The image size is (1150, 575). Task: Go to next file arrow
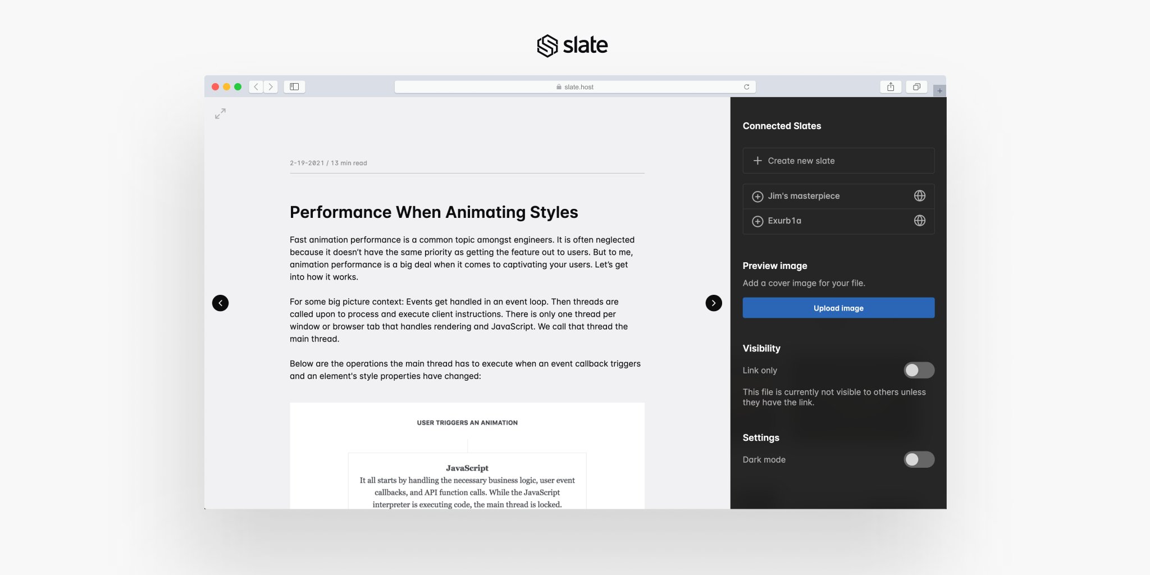714,303
